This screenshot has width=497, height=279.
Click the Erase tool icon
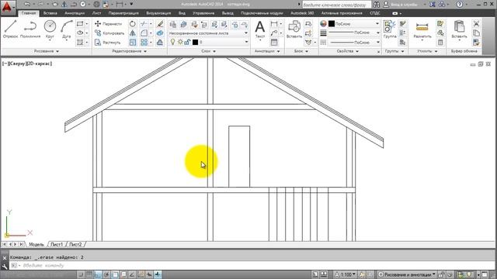[x=160, y=24]
